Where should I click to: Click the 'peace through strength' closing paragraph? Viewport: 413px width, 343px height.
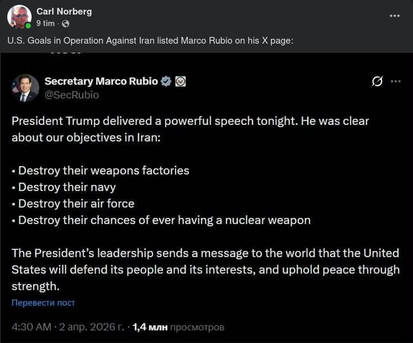coord(205,269)
